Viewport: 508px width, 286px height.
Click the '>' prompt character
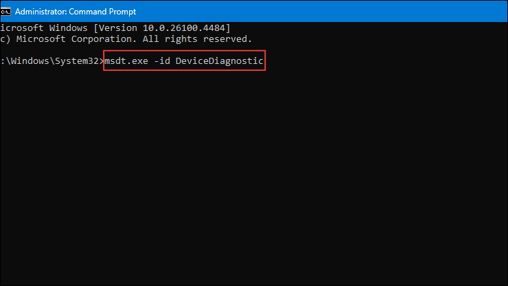coord(102,60)
